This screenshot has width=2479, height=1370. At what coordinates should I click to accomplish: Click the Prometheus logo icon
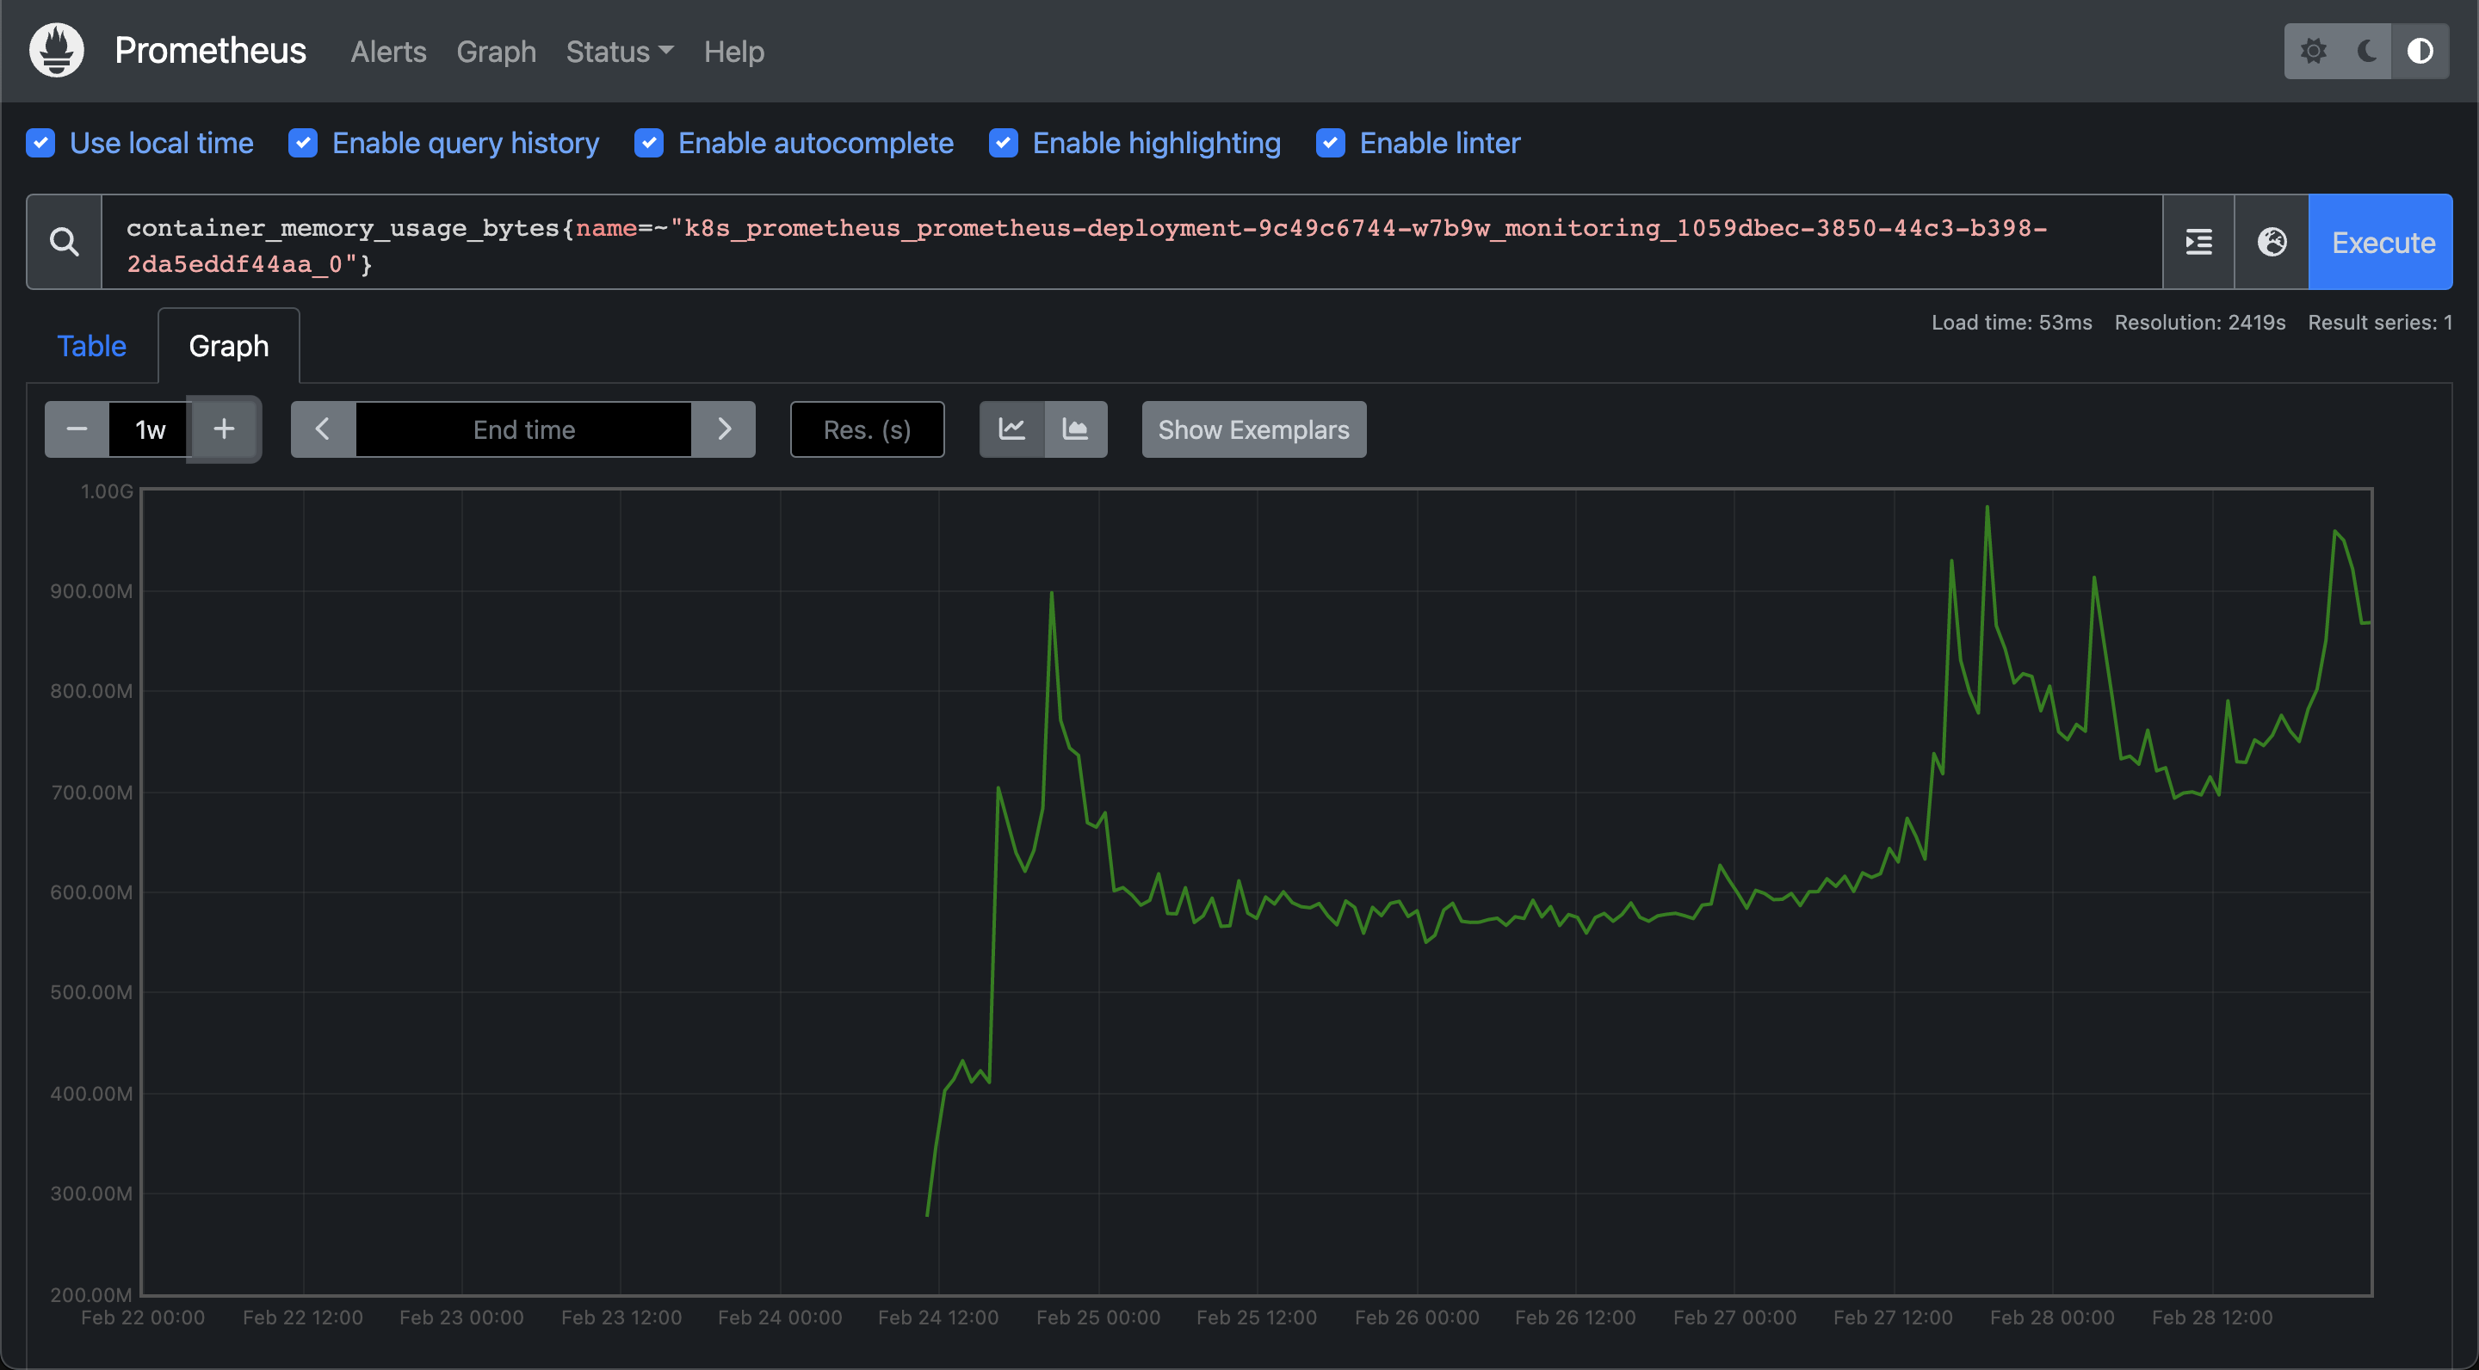click(55, 50)
